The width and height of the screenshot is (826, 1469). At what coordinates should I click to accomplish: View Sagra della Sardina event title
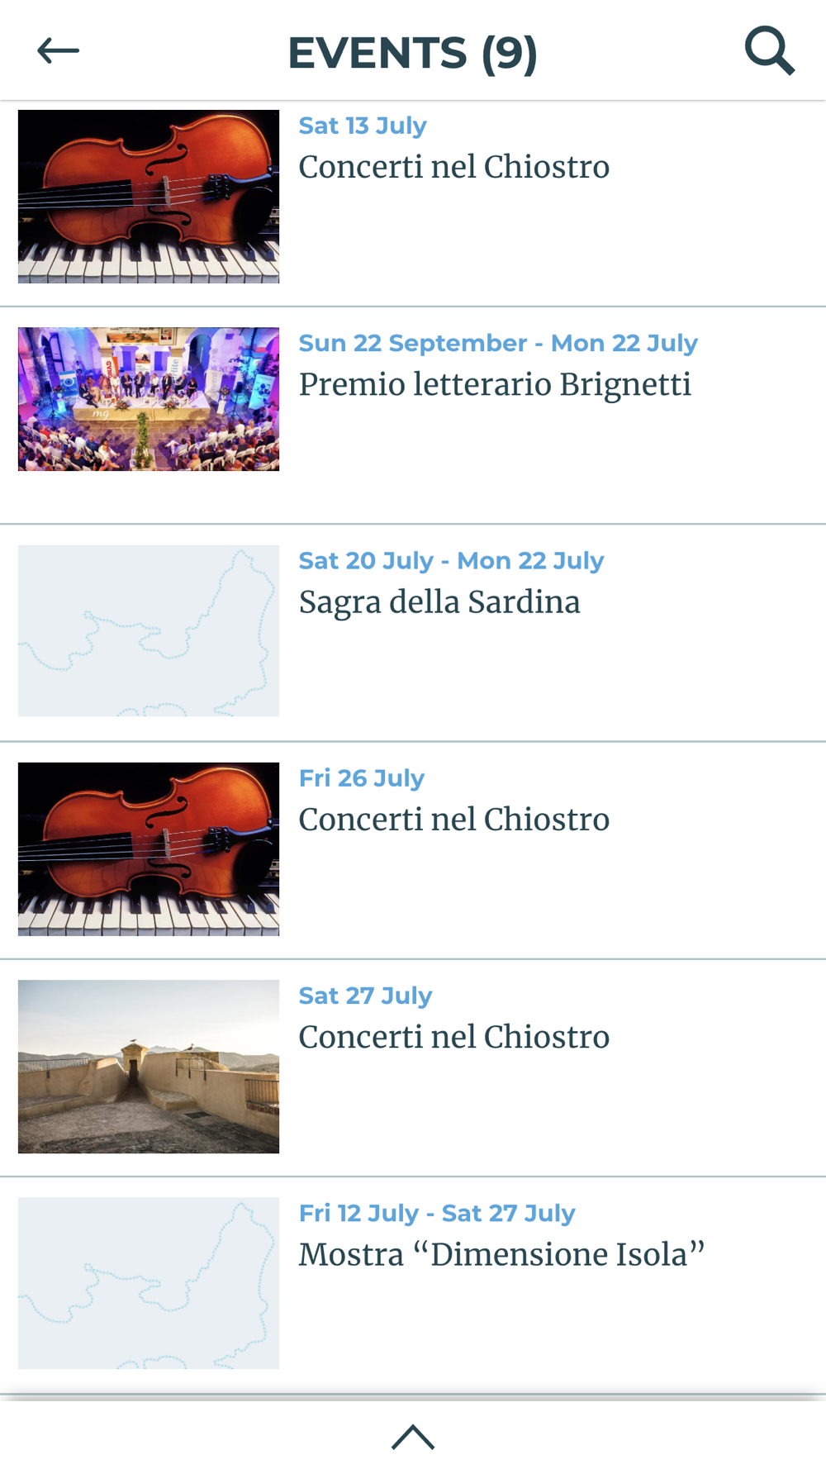click(439, 602)
